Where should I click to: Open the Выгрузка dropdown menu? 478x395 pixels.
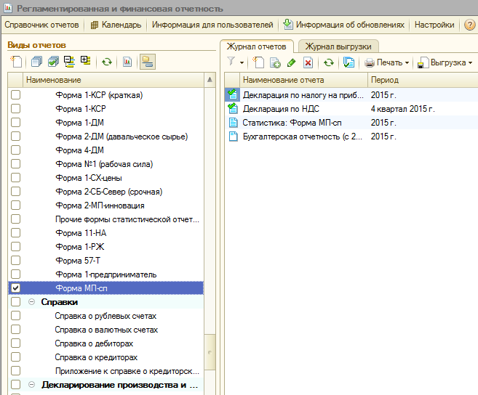click(445, 63)
